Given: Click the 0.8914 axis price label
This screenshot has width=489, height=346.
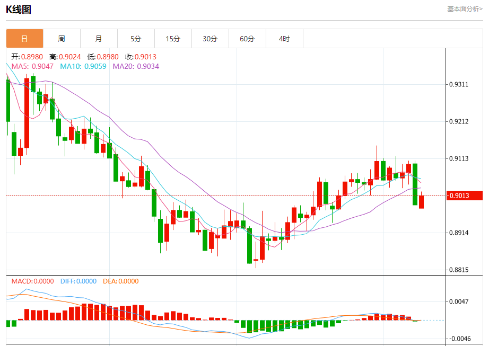Looking at the screenshot, I should 459,233.
